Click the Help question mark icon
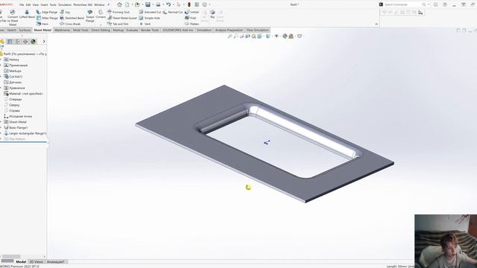The image size is (477, 268). click(x=445, y=4)
